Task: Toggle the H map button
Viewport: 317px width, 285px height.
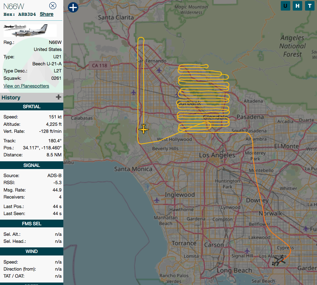Action: pos(297,6)
